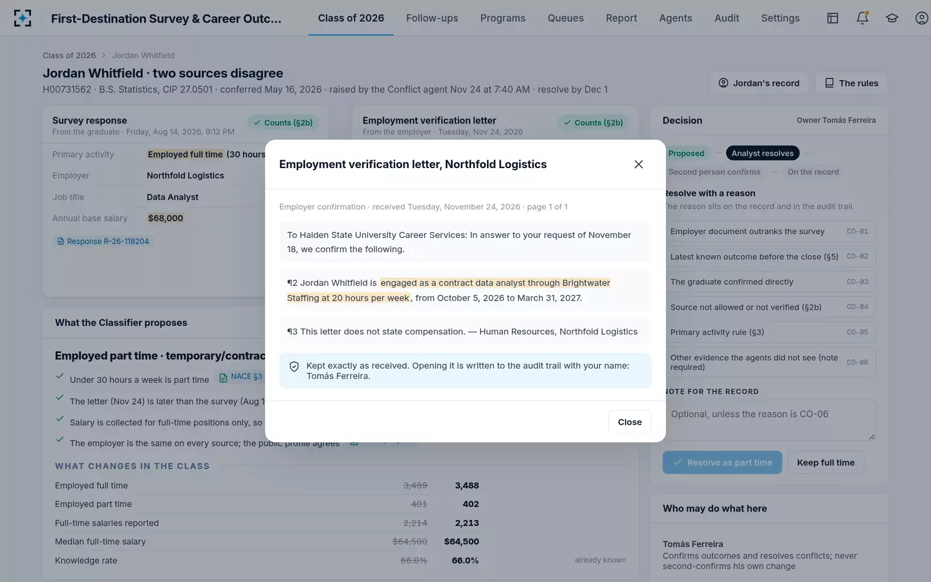Open the layout panel icon
Viewport: 931px width, 582px height.
click(x=833, y=18)
